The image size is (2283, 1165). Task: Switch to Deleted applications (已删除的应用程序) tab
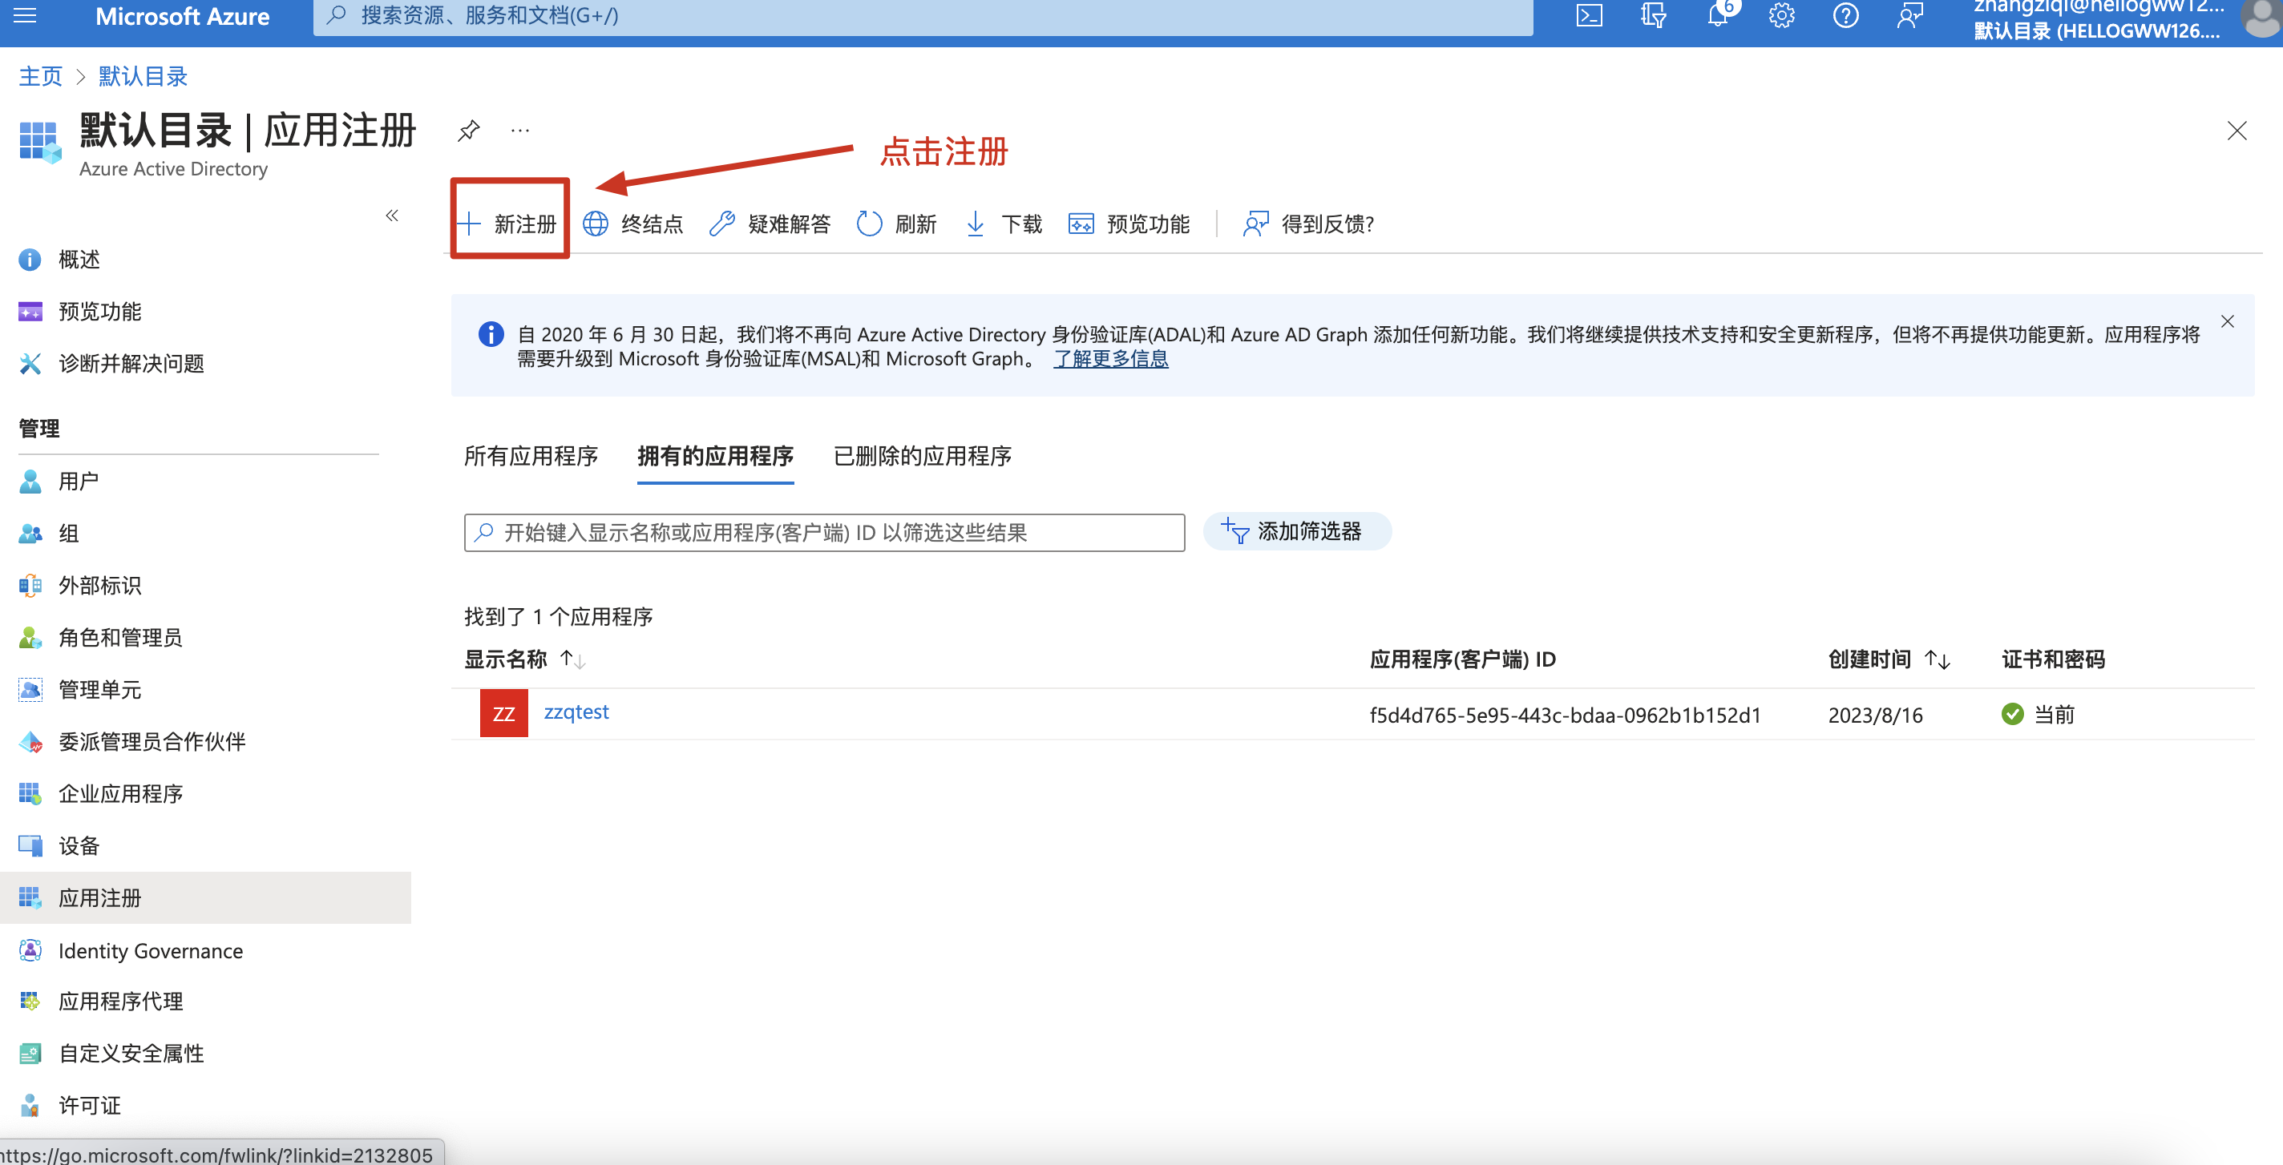coord(923,455)
